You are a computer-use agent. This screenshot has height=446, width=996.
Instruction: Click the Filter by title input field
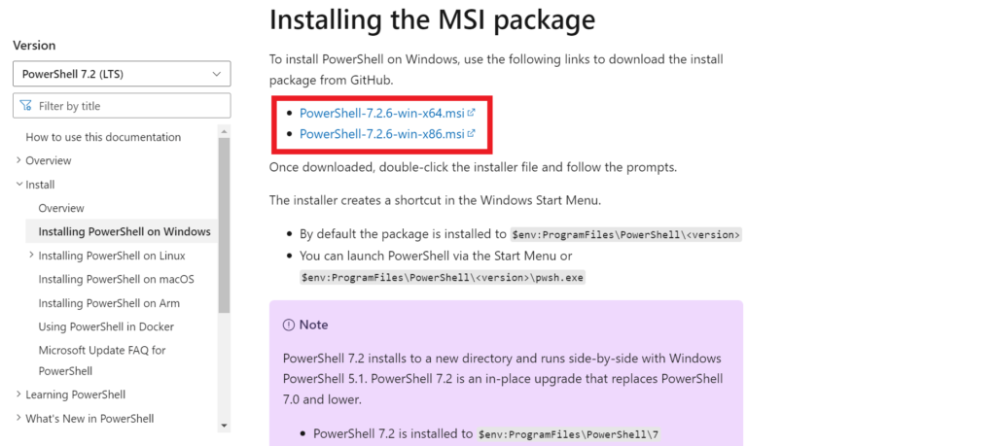coord(122,106)
